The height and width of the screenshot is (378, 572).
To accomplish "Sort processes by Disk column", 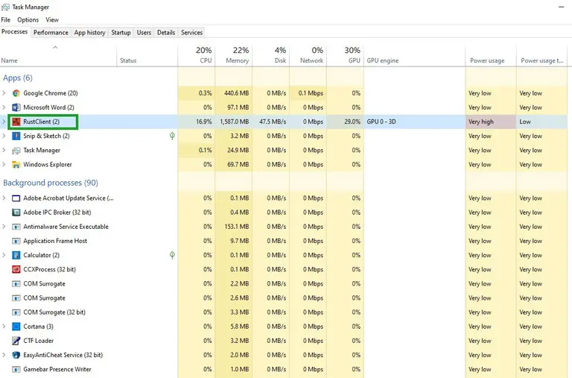I will [x=270, y=55].
